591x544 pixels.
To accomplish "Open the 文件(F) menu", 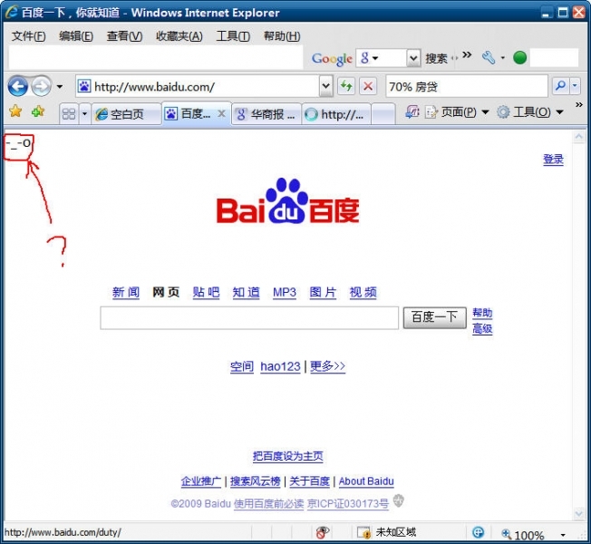I will point(29,36).
